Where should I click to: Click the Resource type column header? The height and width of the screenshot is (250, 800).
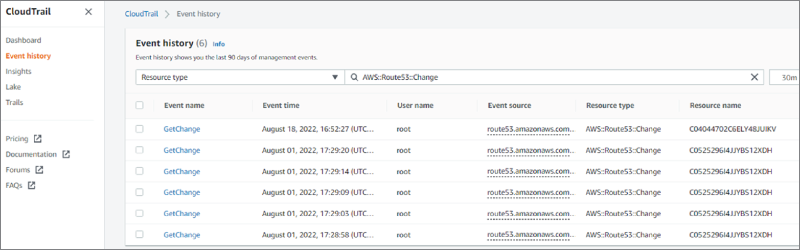coord(610,105)
